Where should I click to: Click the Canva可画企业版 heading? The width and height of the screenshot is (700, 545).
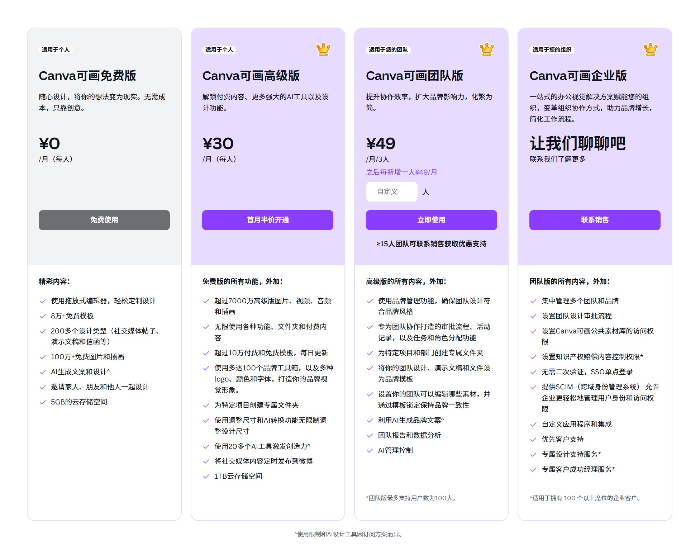point(578,76)
